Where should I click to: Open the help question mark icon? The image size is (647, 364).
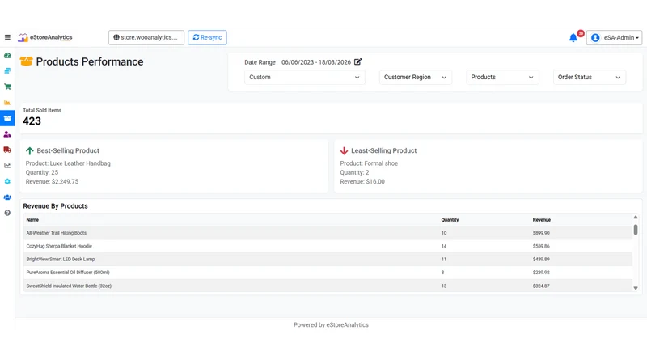point(7,213)
